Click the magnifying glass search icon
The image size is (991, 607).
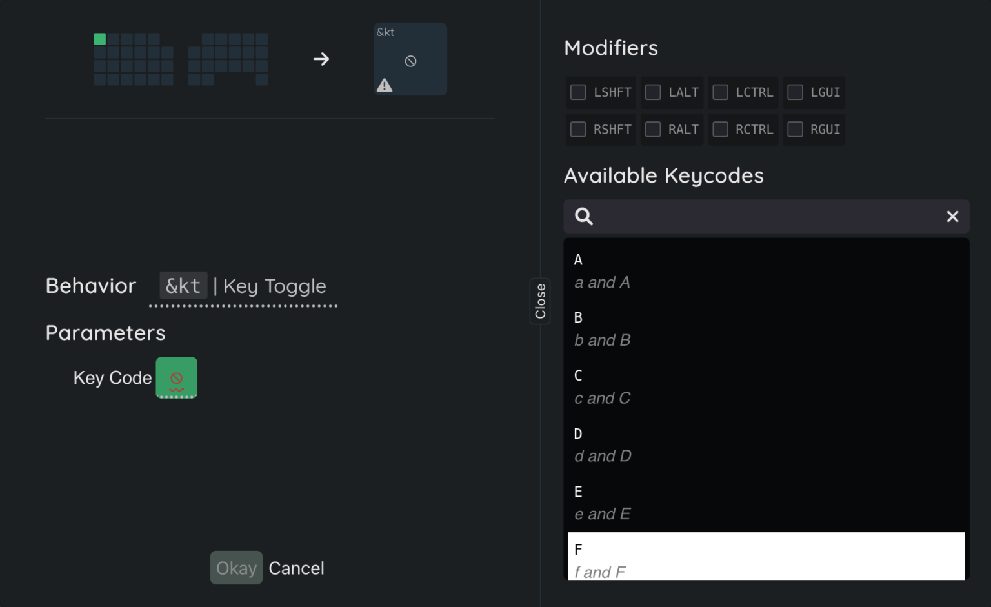click(584, 216)
